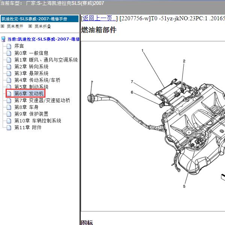Click callout number 1 in diagram

[142, 50]
